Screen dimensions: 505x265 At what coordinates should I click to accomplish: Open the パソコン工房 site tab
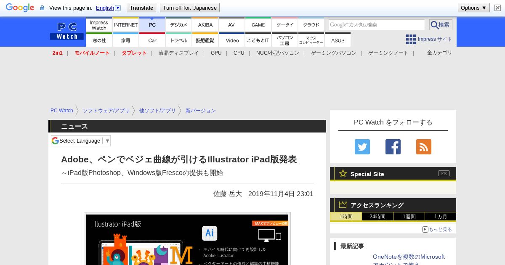[285, 40]
